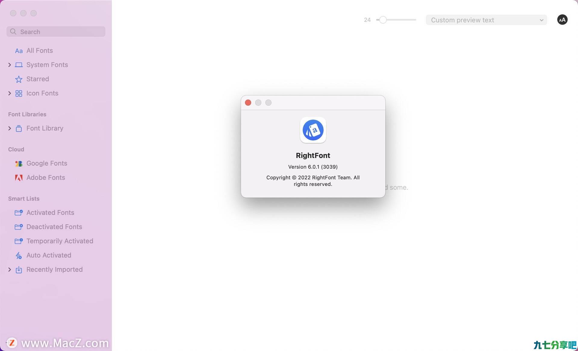
Task: Expand the Icon Fonts group
Action: 10,94
